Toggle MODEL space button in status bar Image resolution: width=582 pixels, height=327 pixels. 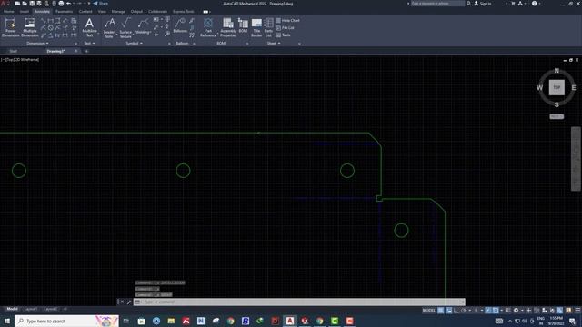click(428, 311)
